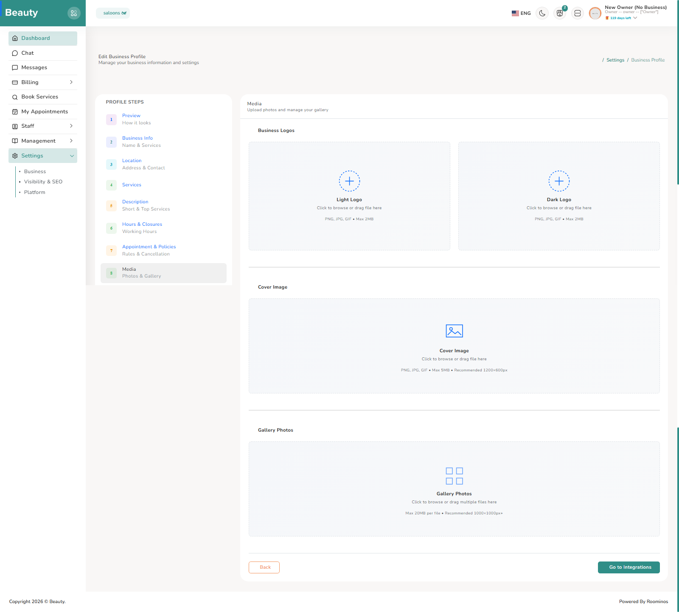This screenshot has width=679, height=612.
Task: Open My Appointments in the sidebar
Action: [45, 111]
